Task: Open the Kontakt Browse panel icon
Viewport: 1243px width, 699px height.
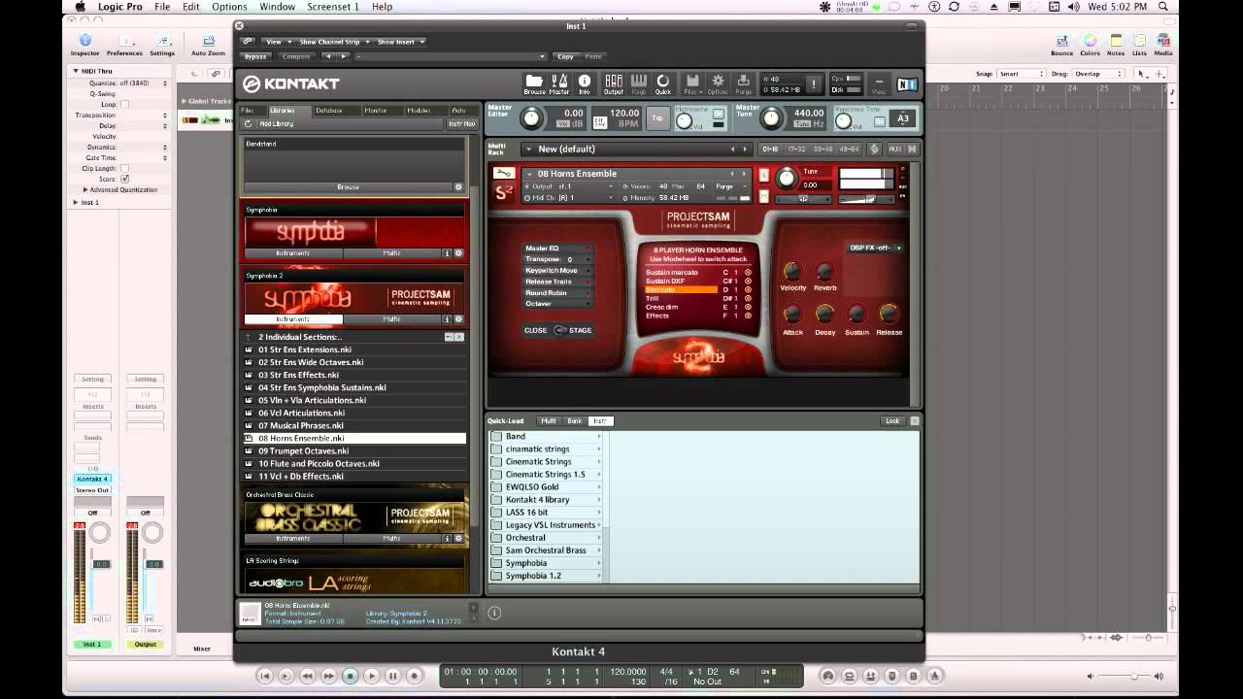Action: pos(534,84)
